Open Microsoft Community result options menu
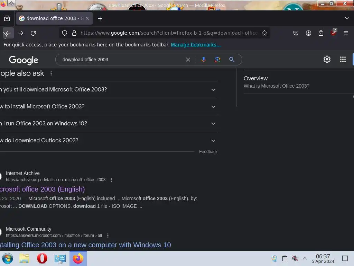 point(108,236)
